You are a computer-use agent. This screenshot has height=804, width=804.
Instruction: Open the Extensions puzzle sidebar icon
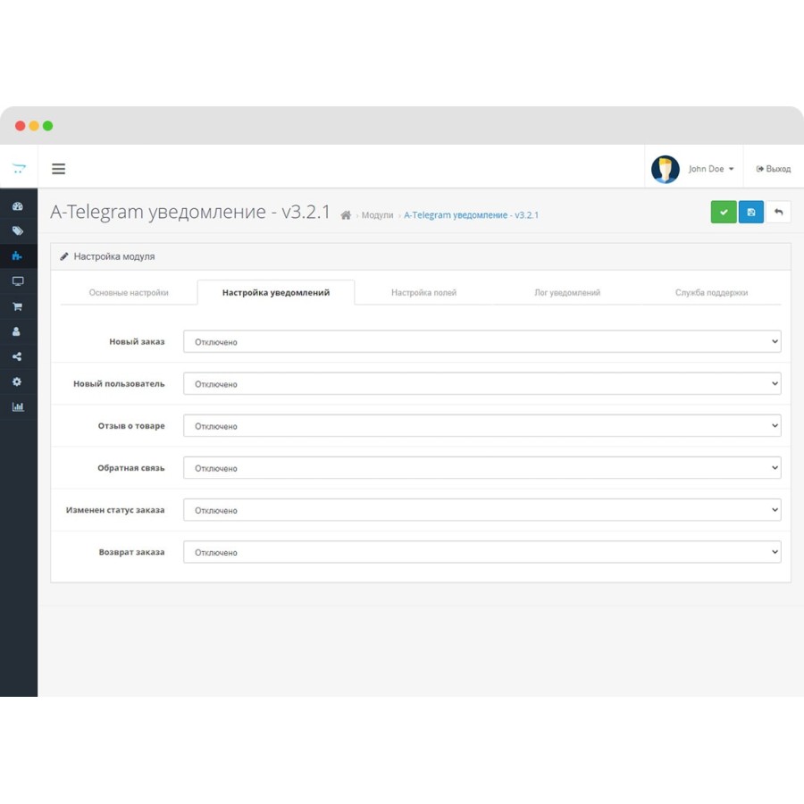click(18, 255)
